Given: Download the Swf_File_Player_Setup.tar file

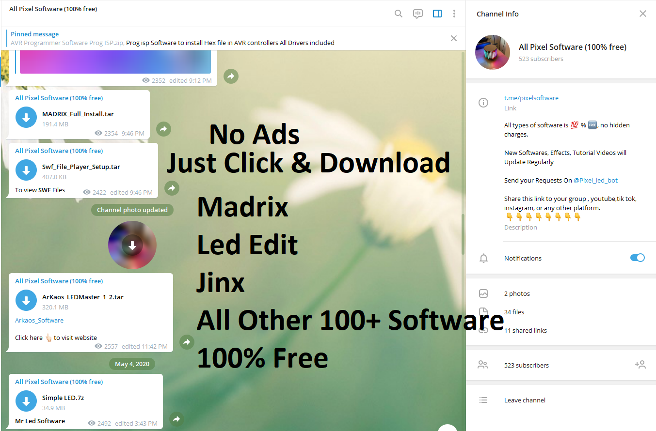Looking at the screenshot, I should point(26,170).
